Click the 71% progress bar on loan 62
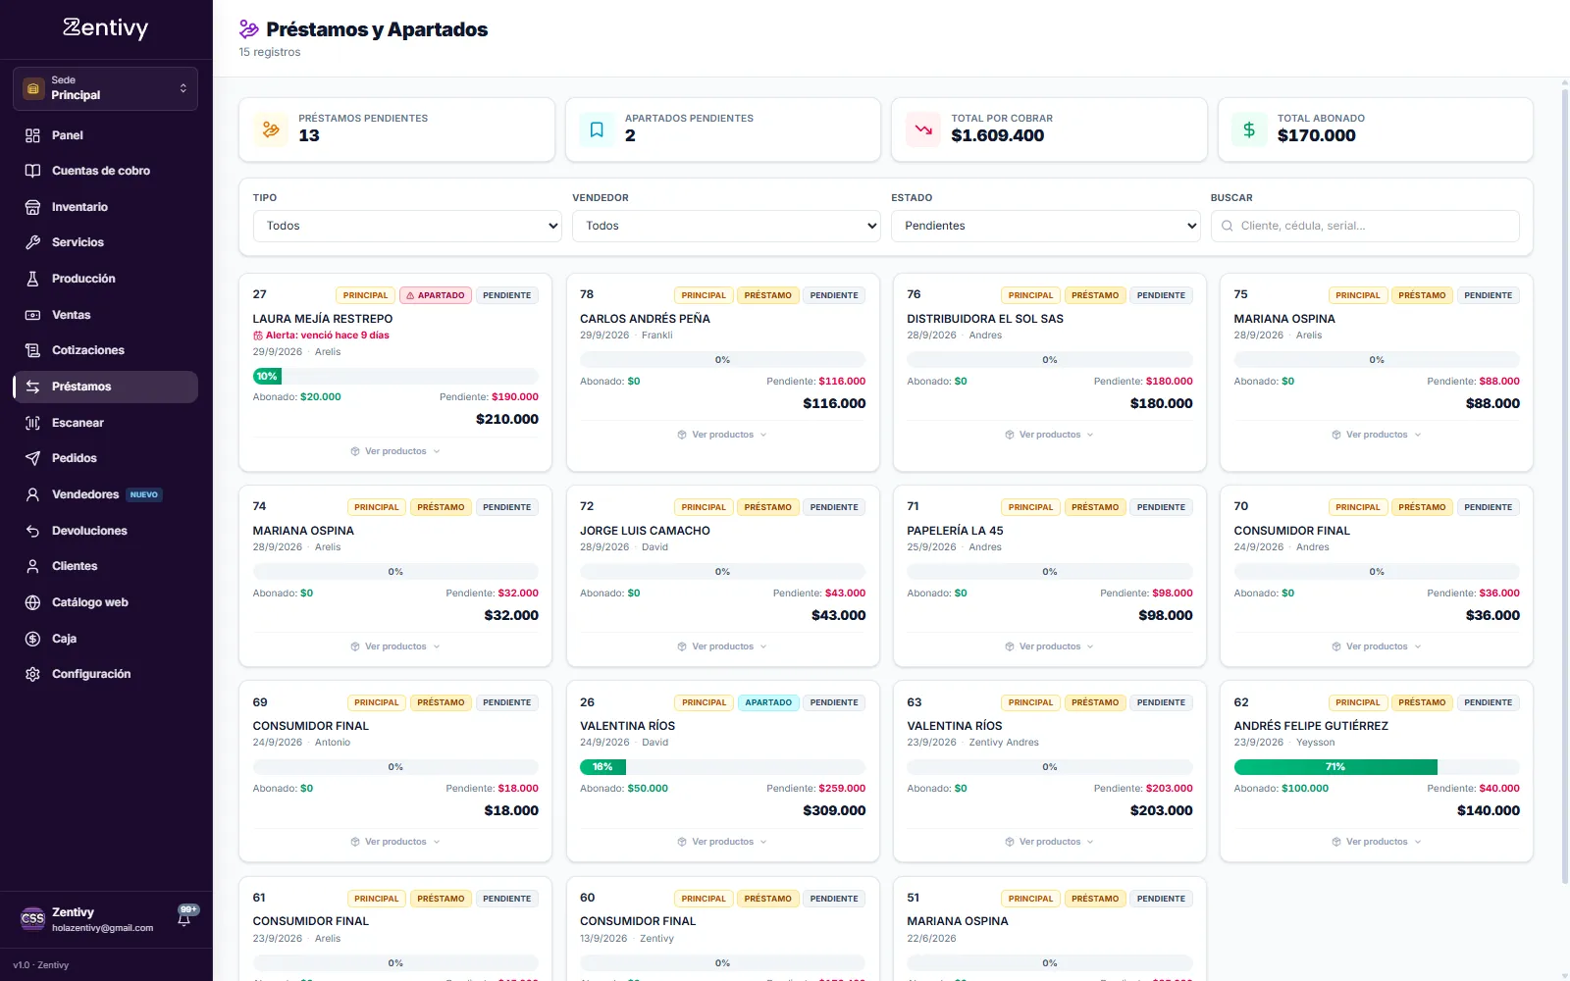This screenshot has height=981, width=1570. 1377,767
